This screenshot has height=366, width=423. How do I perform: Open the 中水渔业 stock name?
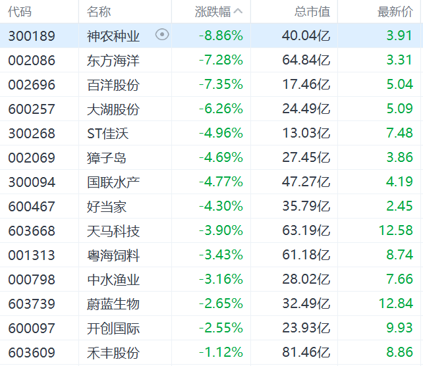coord(113,280)
